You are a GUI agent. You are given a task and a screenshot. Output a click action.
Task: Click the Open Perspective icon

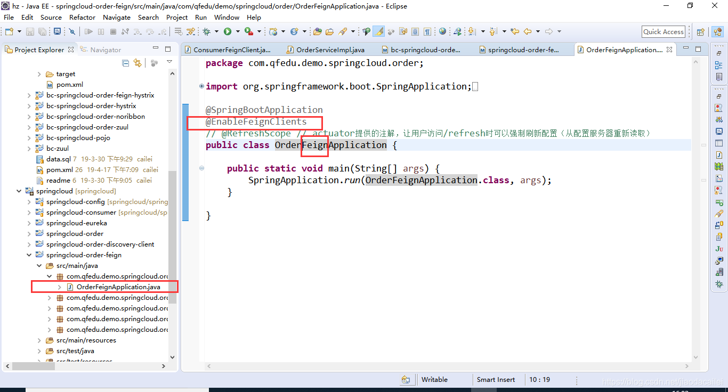click(701, 32)
